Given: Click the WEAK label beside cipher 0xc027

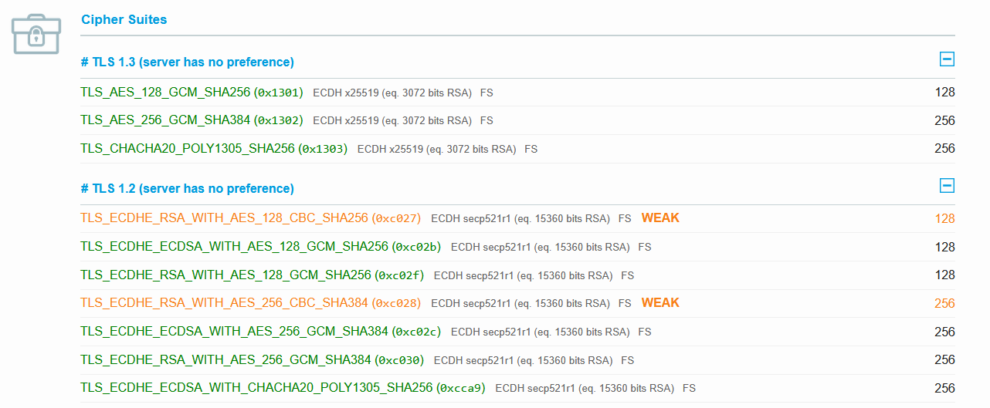Looking at the screenshot, I should [x=660, y=218].
